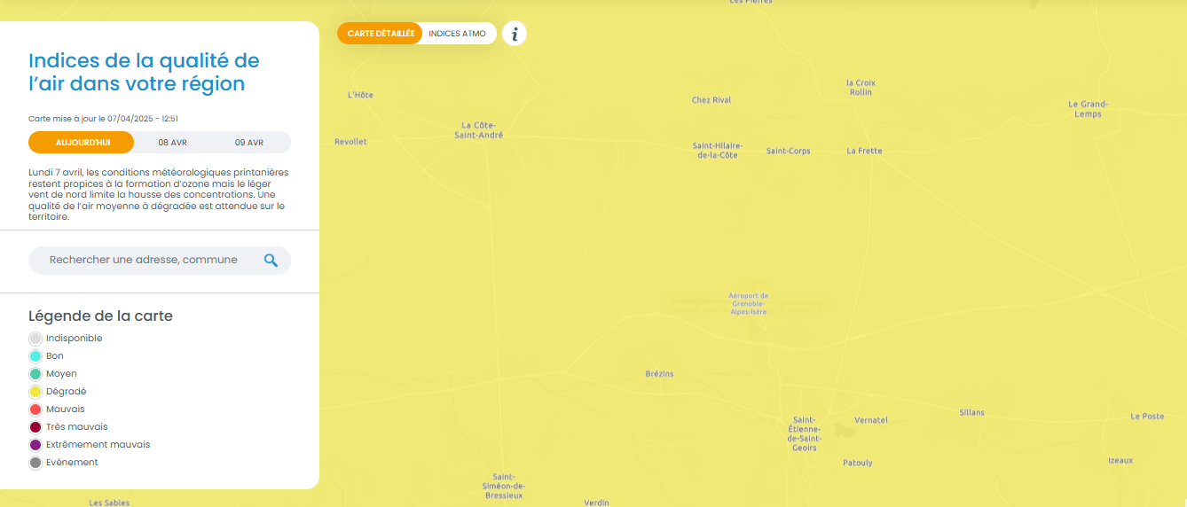Click the search magnifier icon
The height and width of the screenshot is (507, 1187).
pos(271,260)
